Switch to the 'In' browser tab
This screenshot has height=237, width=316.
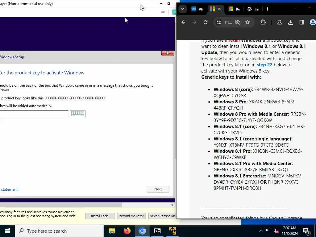pyautogui.click(x=253, y=9)
